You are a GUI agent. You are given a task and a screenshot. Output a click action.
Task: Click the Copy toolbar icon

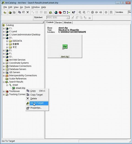[x=20, y=12]
